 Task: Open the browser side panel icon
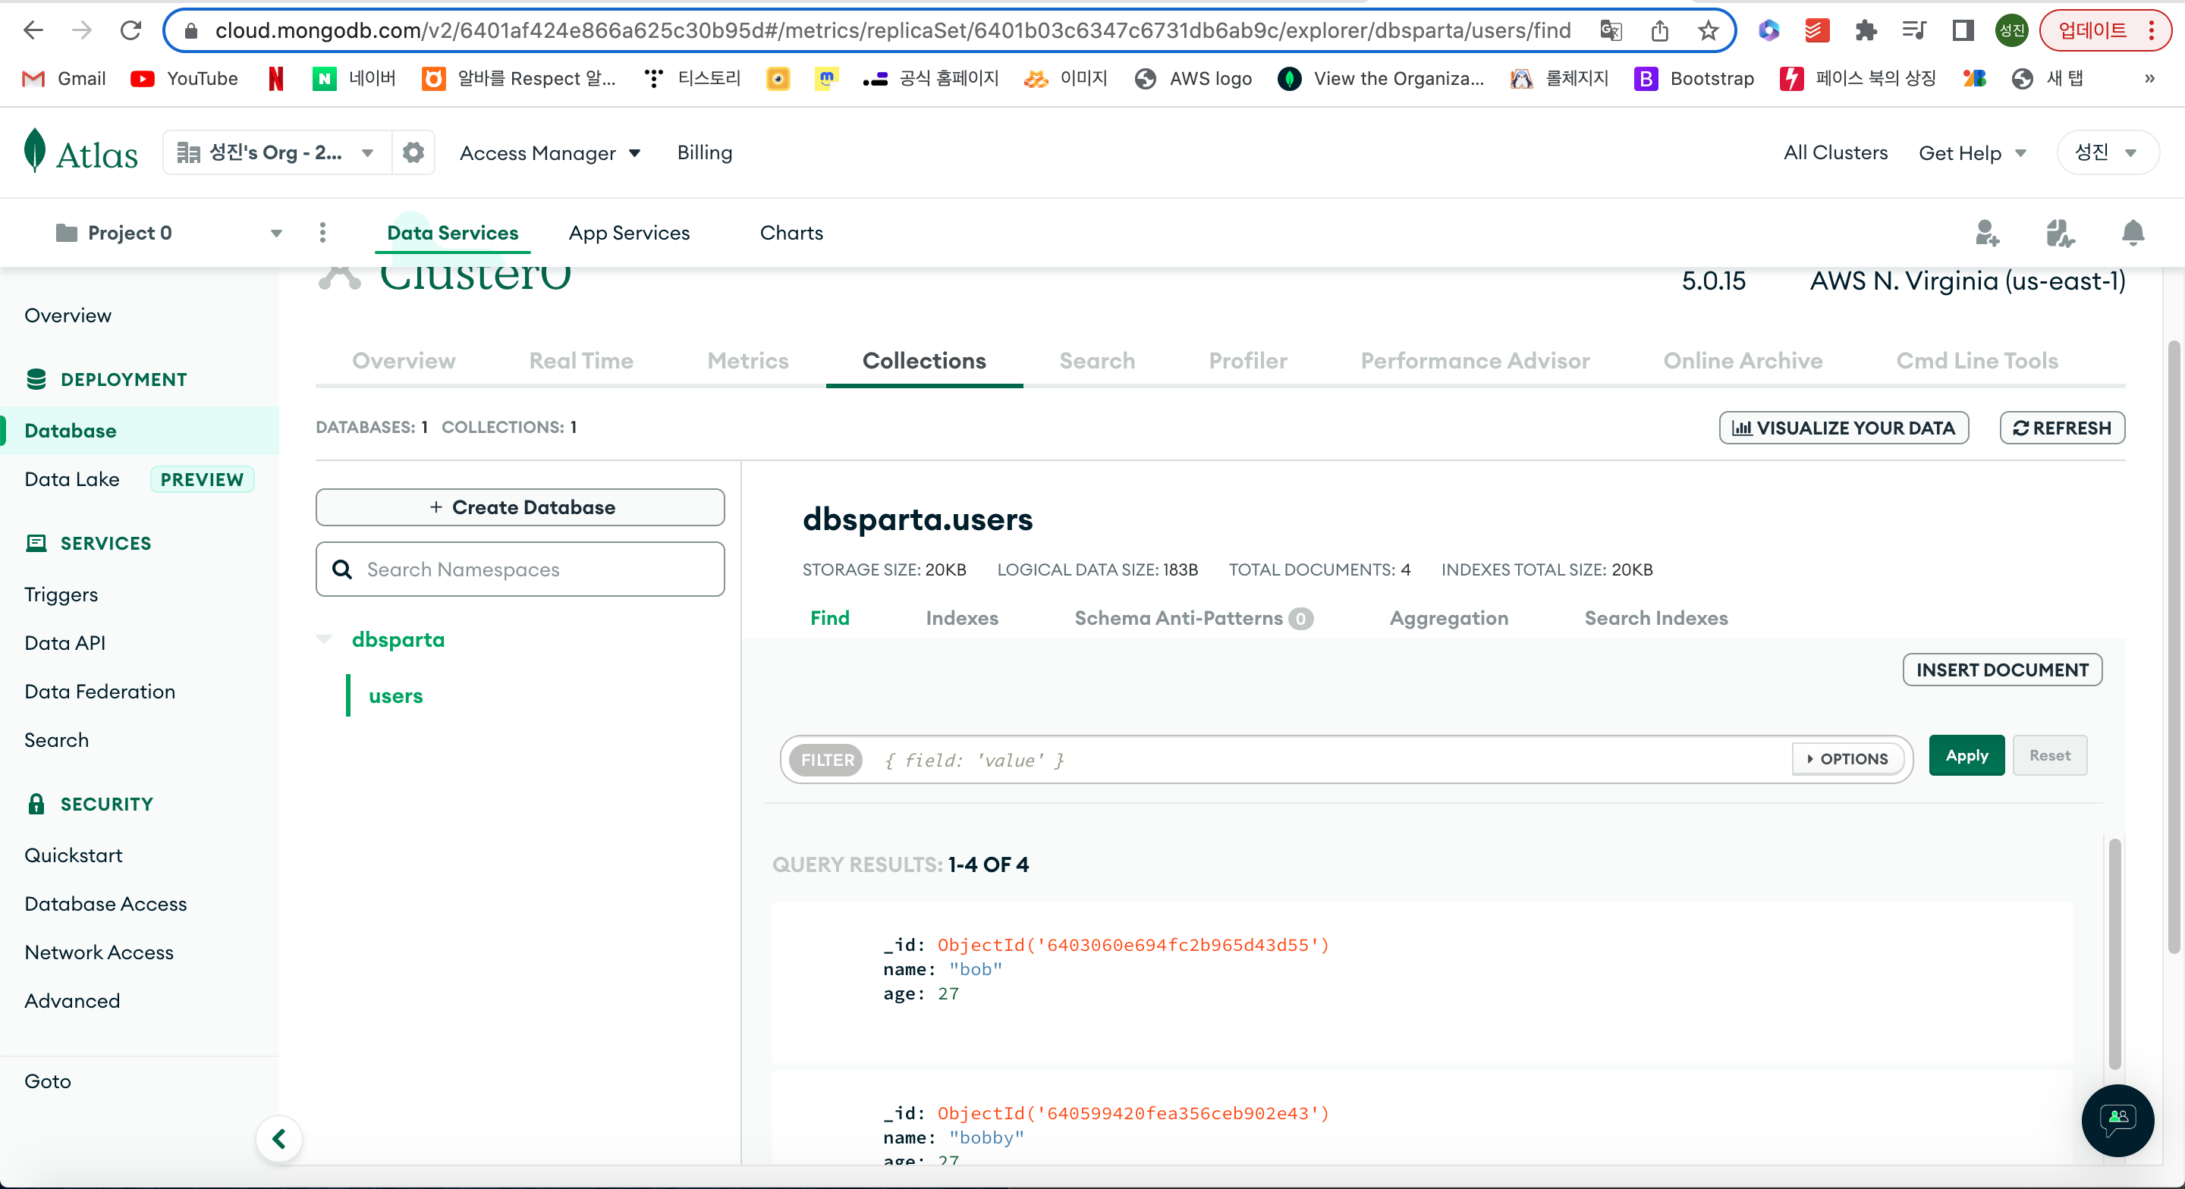click(x=1963, y=30)
